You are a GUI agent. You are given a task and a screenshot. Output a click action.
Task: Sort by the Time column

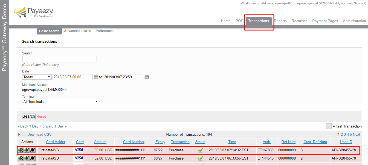(232, 142)
